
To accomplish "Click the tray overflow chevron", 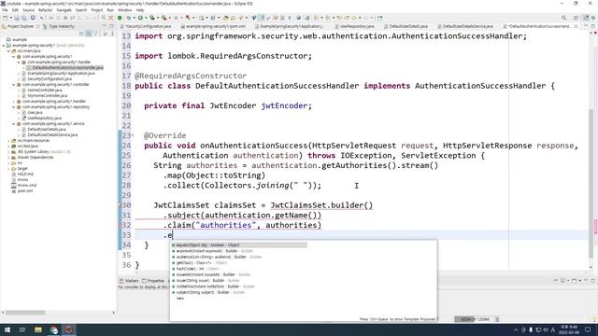I will coord(516,329).
